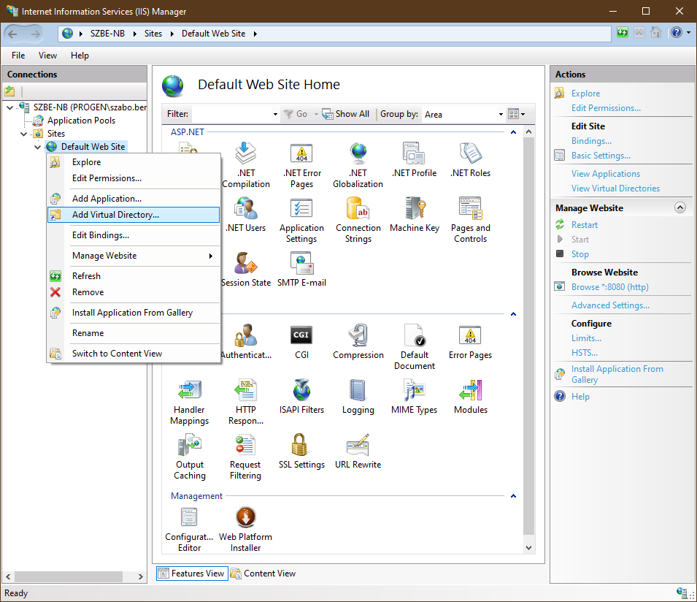The width and height of the screenshot is (697, 602).
Task: Collapse the Management group
Action: pos(513,496)
